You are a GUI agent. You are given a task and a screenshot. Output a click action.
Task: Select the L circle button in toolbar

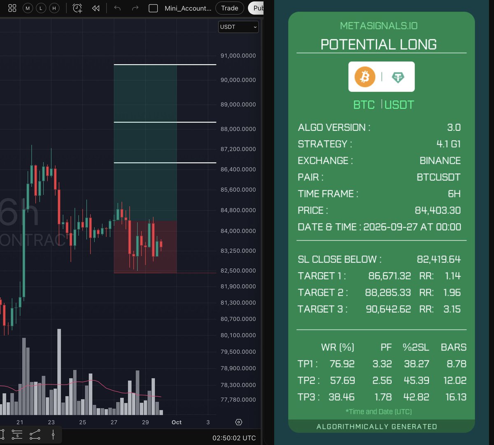(41, 8)
